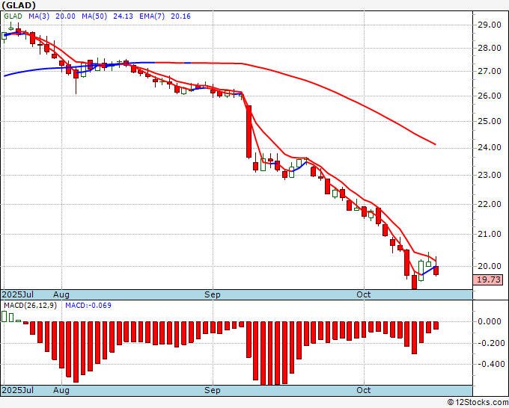Click the MA(3) legend label
509x408 pixels.
click(39, 16)
